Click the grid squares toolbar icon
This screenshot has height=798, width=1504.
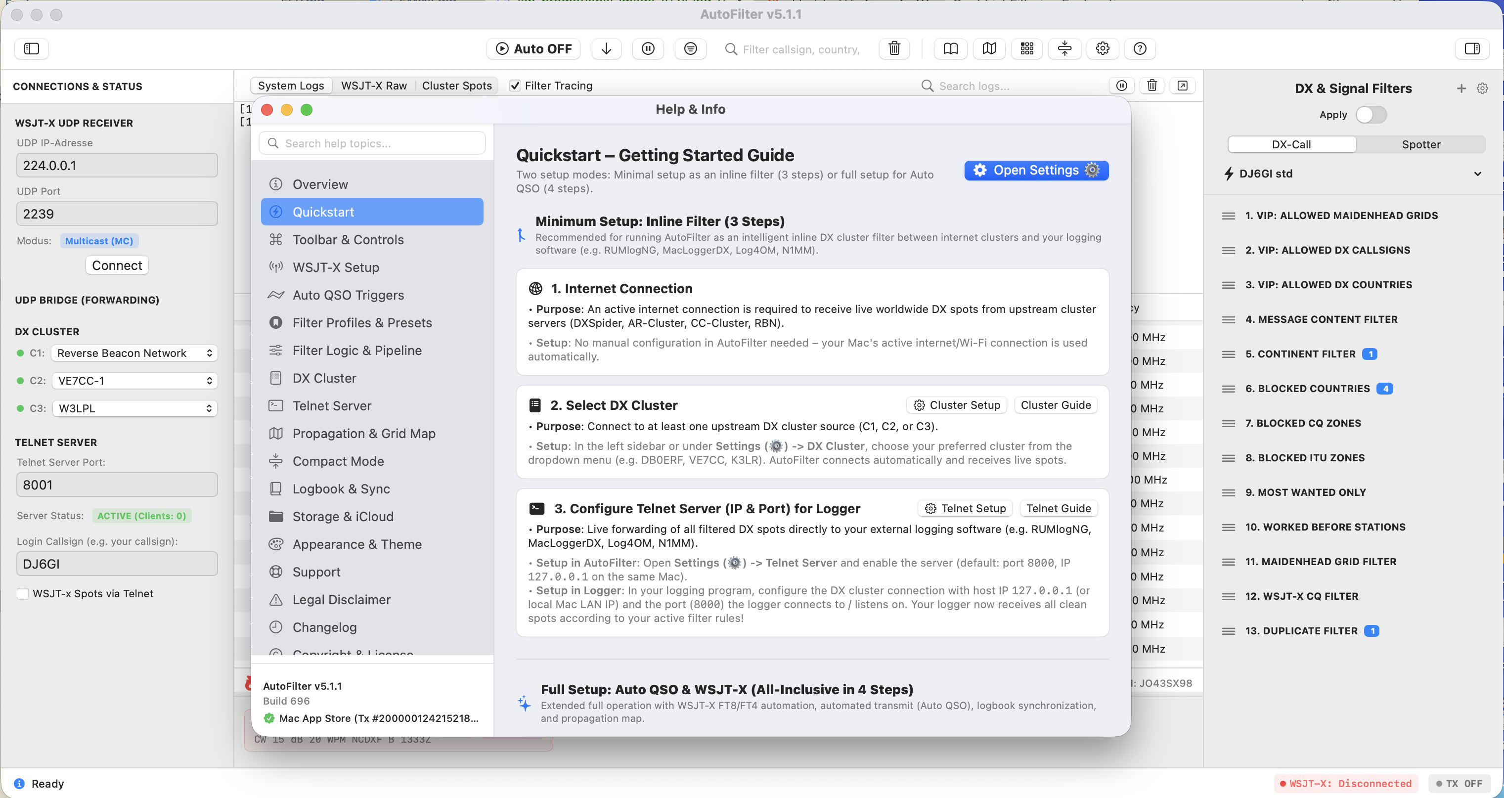[x=1027, y=48]
